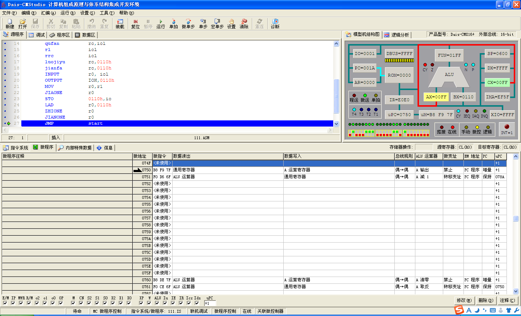Click the 清除 (Clear) toolbar icon
The height and width of the screenshot is (316, 521).
coord(244,24)
